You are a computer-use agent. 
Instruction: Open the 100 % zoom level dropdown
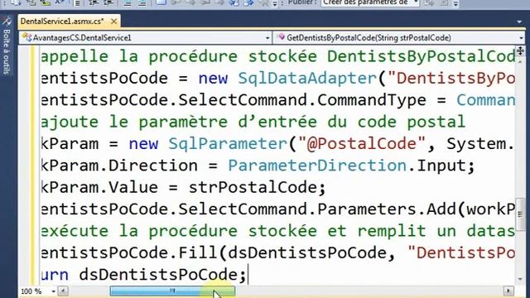pyautogui.click(x=53, y=291)
